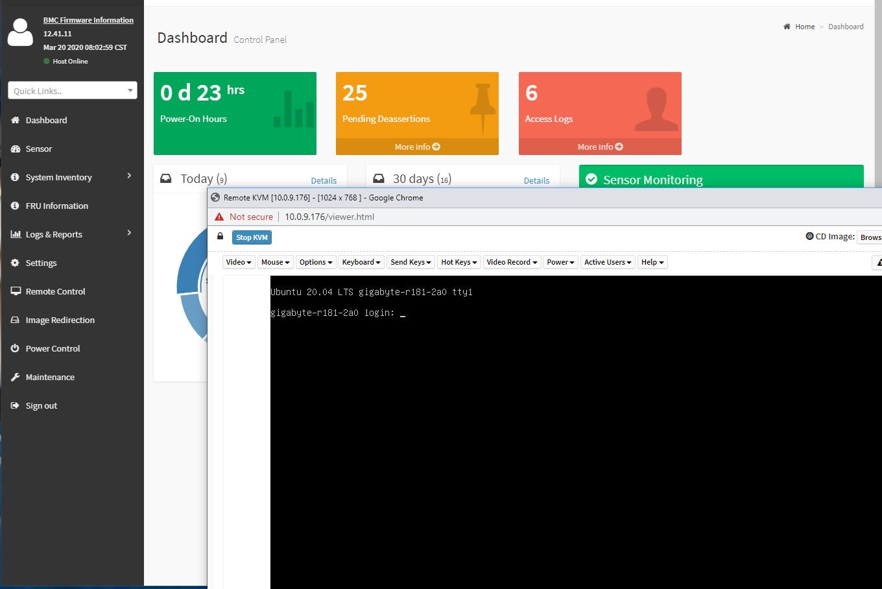Open BMC Firmware Information link
This screenshot has height=589, width=882.
click(88, 20)
